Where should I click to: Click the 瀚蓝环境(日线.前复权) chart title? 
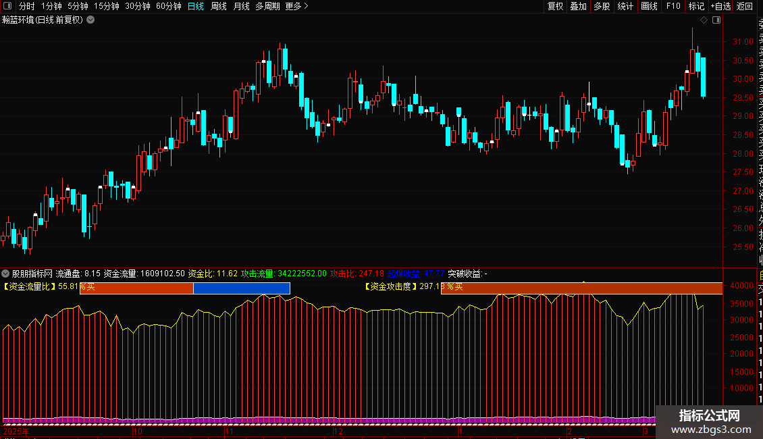tap(43, 20)
